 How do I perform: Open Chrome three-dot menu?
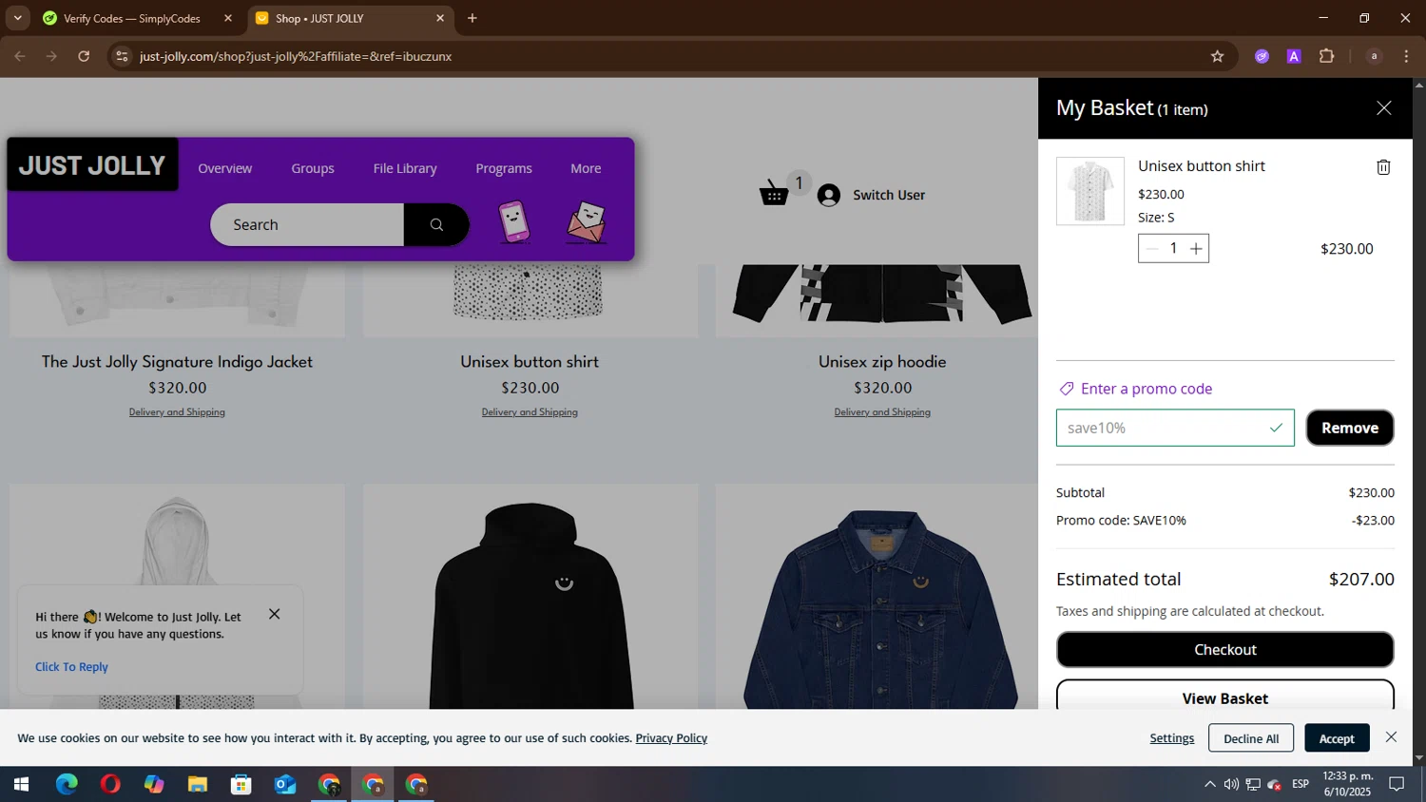[x=1406, y=56]
